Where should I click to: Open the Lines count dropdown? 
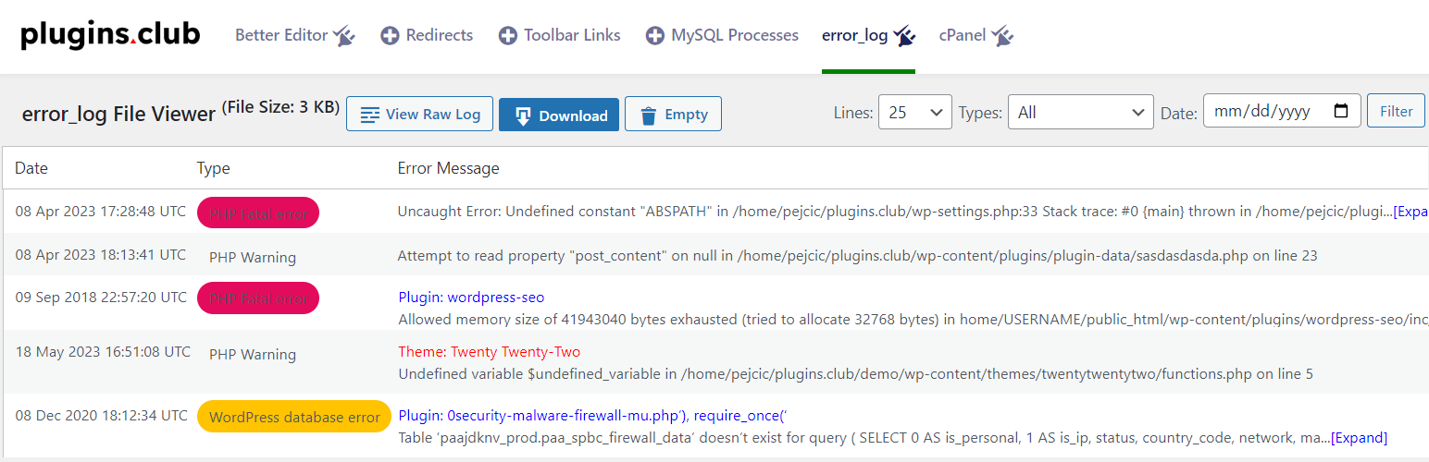(x=915, y=112)
